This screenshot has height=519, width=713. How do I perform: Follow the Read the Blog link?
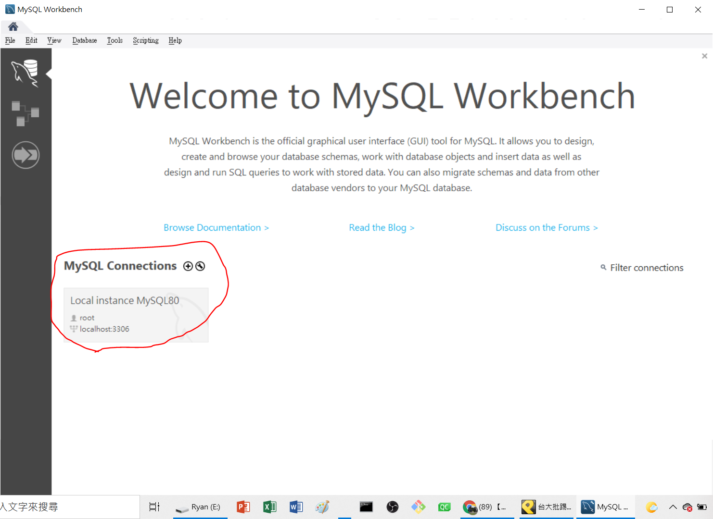382,227
